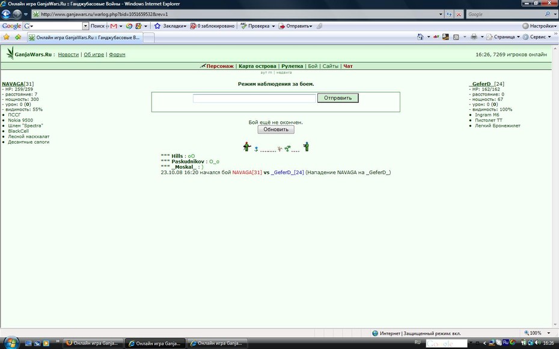Viewport: 559px width, 349px height.
Task: Open the Закладки dropdown on Google toolbar
Action: [x=171, y=26]
